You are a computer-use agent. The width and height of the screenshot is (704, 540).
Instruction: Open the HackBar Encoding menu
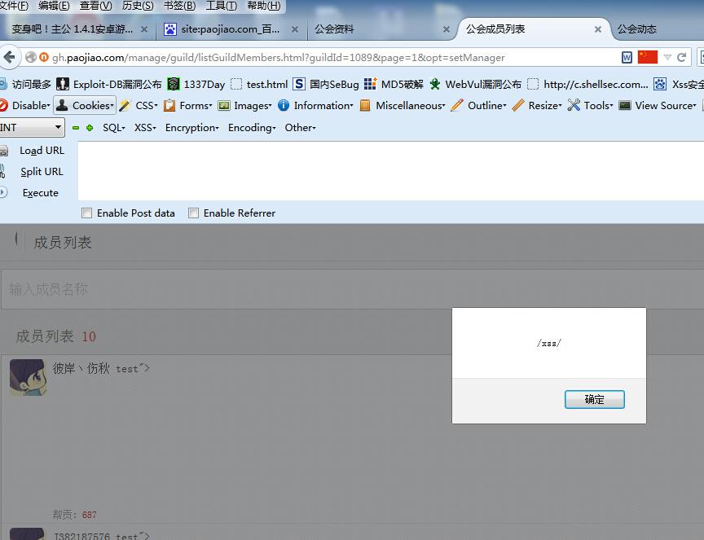tap(252, 128)
